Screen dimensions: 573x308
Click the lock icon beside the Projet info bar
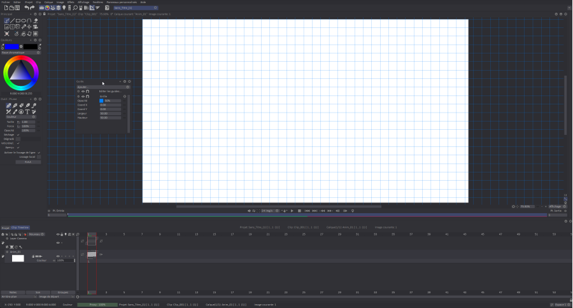[x=45, y=14]
